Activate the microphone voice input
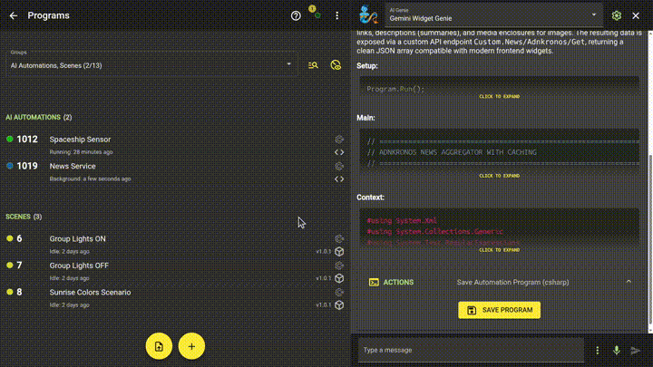Screen dimensions: 653x367 tap(617, 351)
